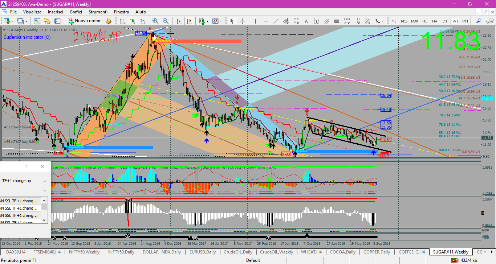Image resolution: width=496 pixels, height=264 pixels.
Task: Switch to the bar chart type
Action: pos(122,21)
